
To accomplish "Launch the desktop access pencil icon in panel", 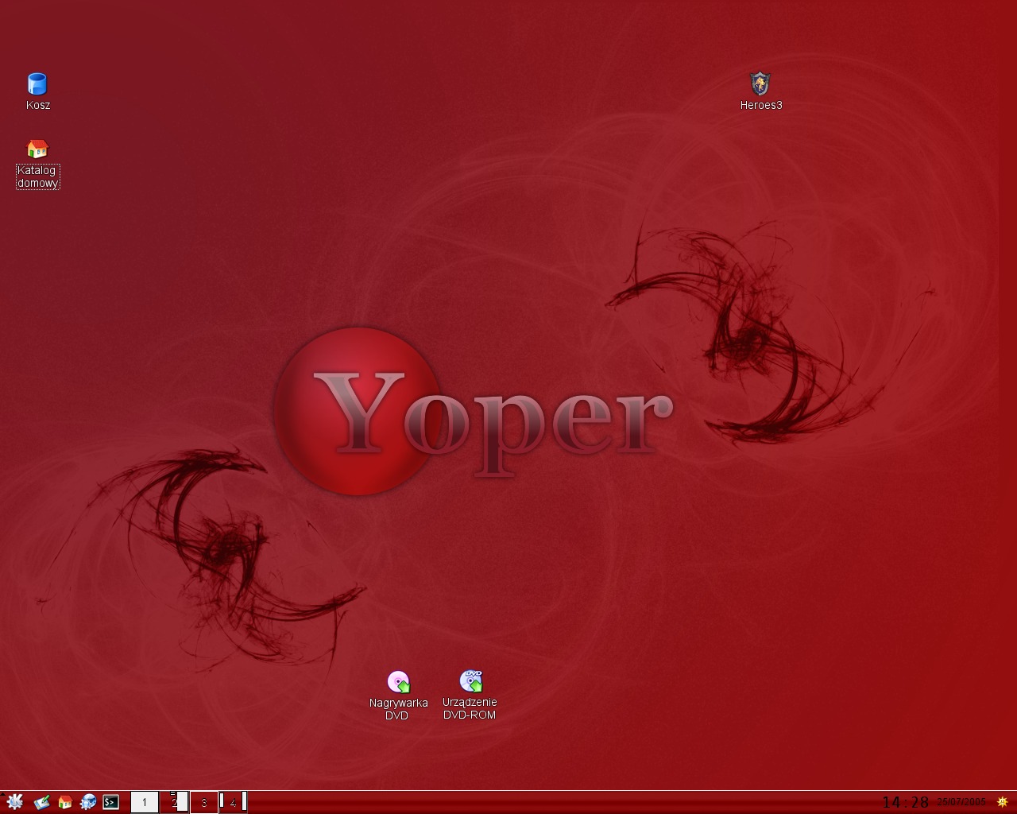I will 42,803.
